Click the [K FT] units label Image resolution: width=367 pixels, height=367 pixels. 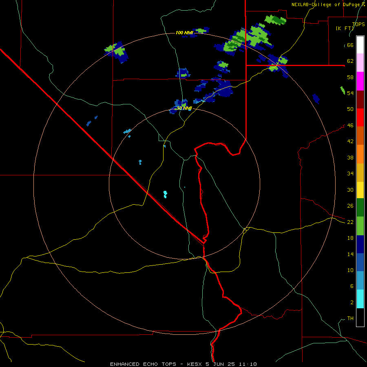[x=345, y=28]
